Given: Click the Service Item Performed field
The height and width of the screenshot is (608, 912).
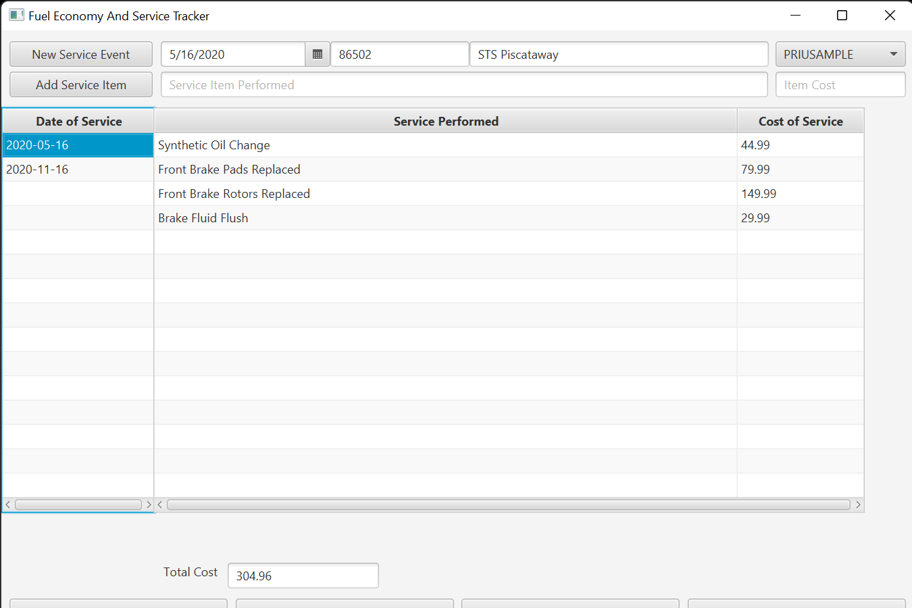Looking at the screenshot, I should [464, 85].
